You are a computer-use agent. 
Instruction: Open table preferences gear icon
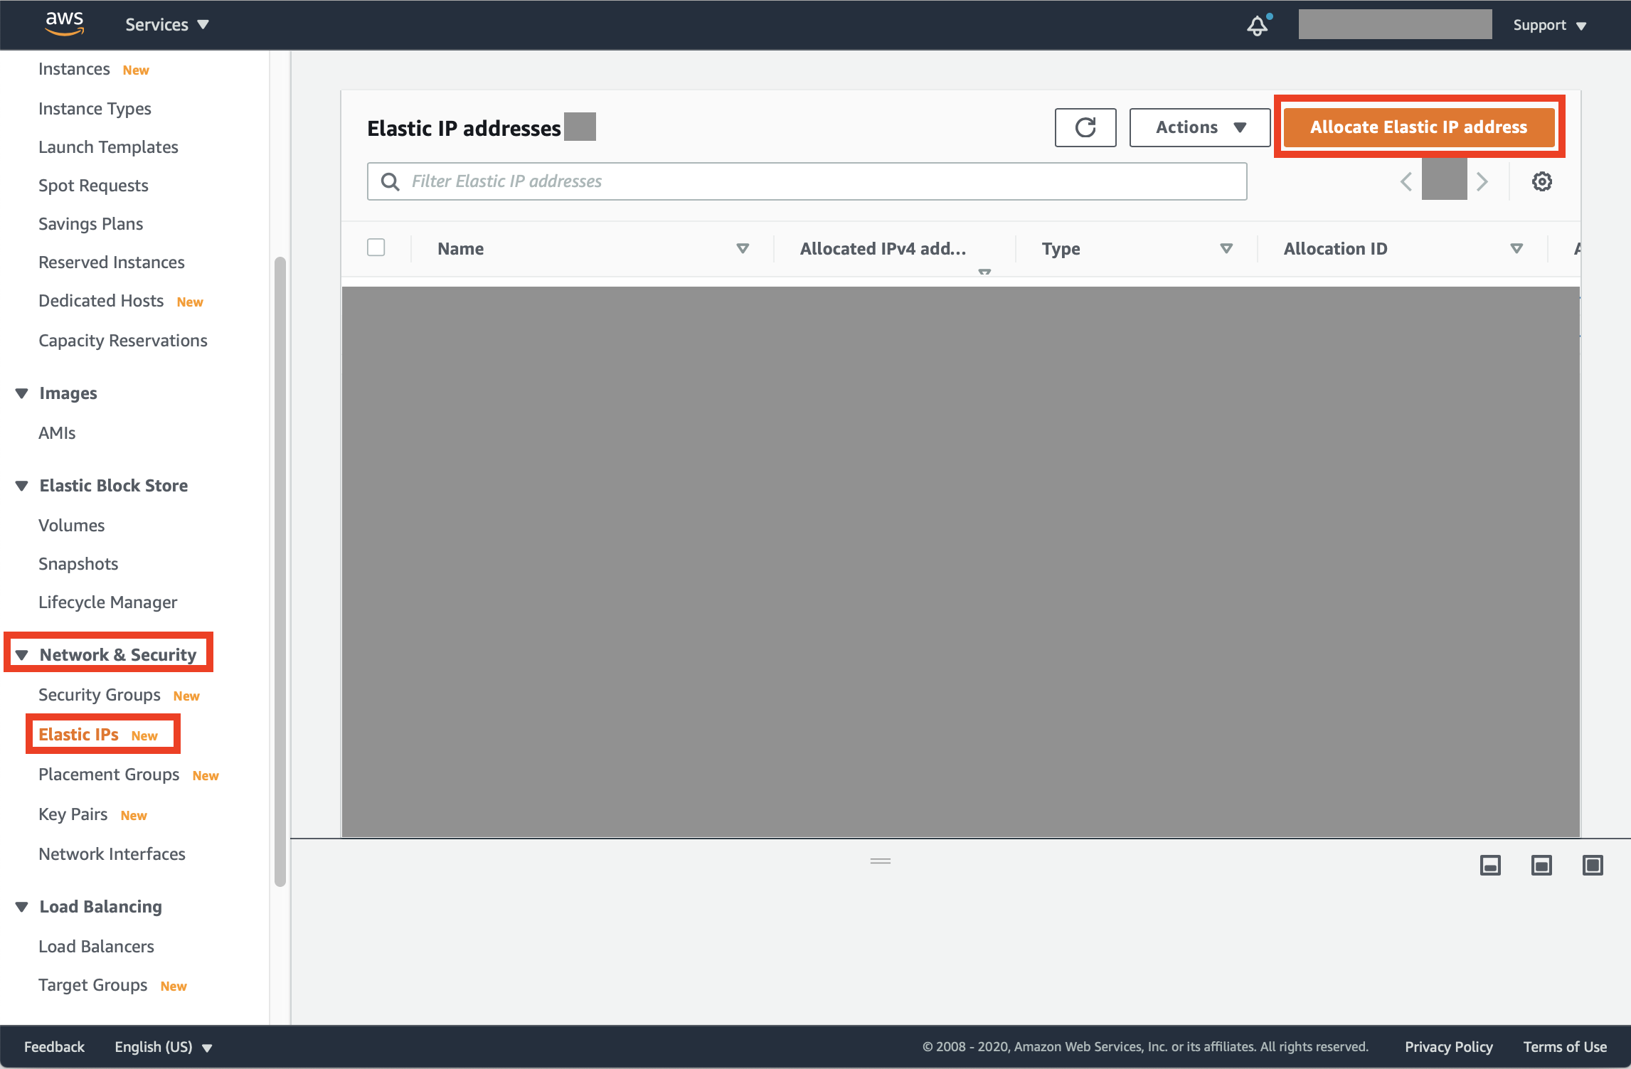pos(1541,181)
